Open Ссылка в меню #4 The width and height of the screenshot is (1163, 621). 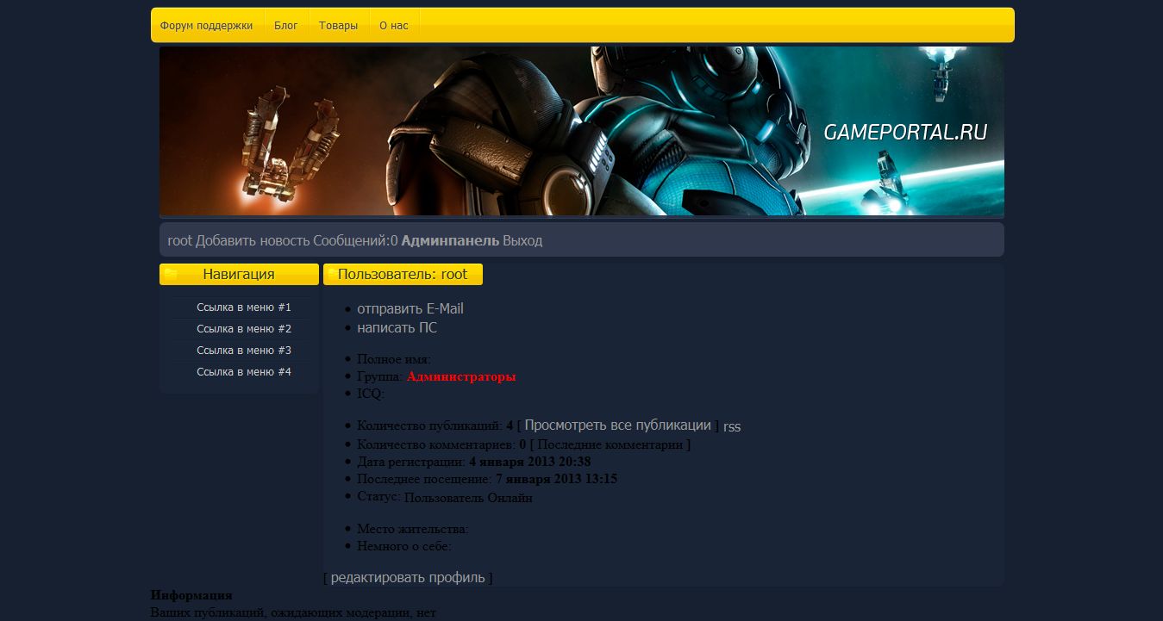pos(244,372)
